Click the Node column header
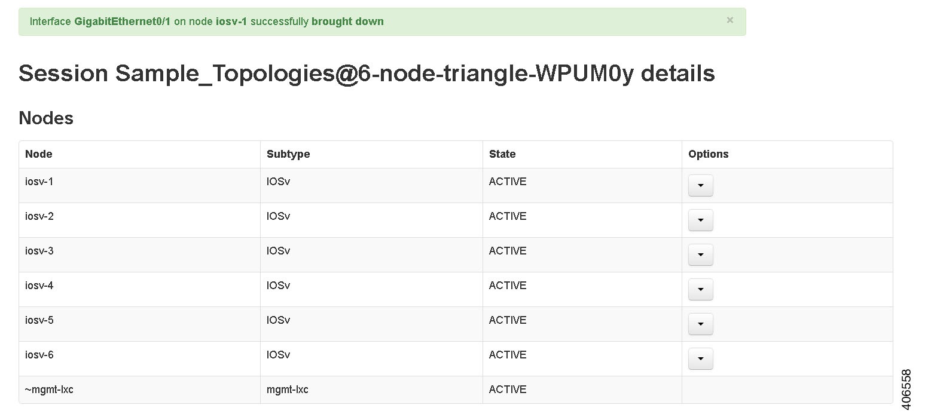Viewport: 931px width, 414px height. tap(39, 154)
